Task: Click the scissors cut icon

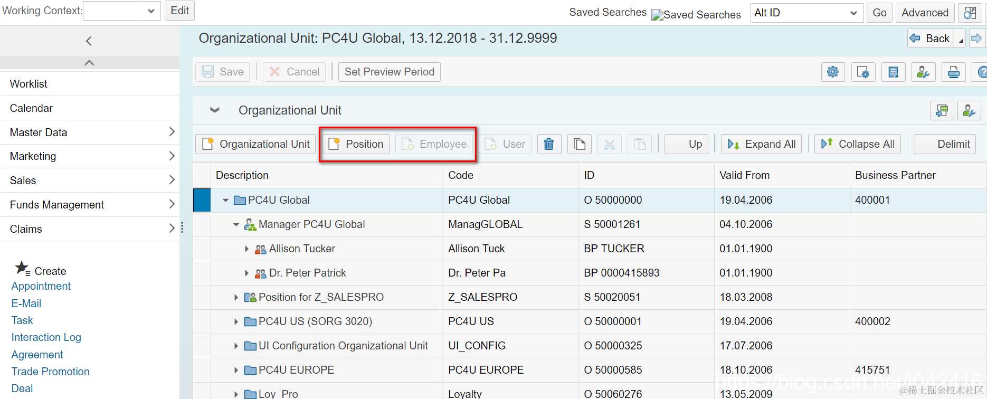Action: [x=609, y=144]
